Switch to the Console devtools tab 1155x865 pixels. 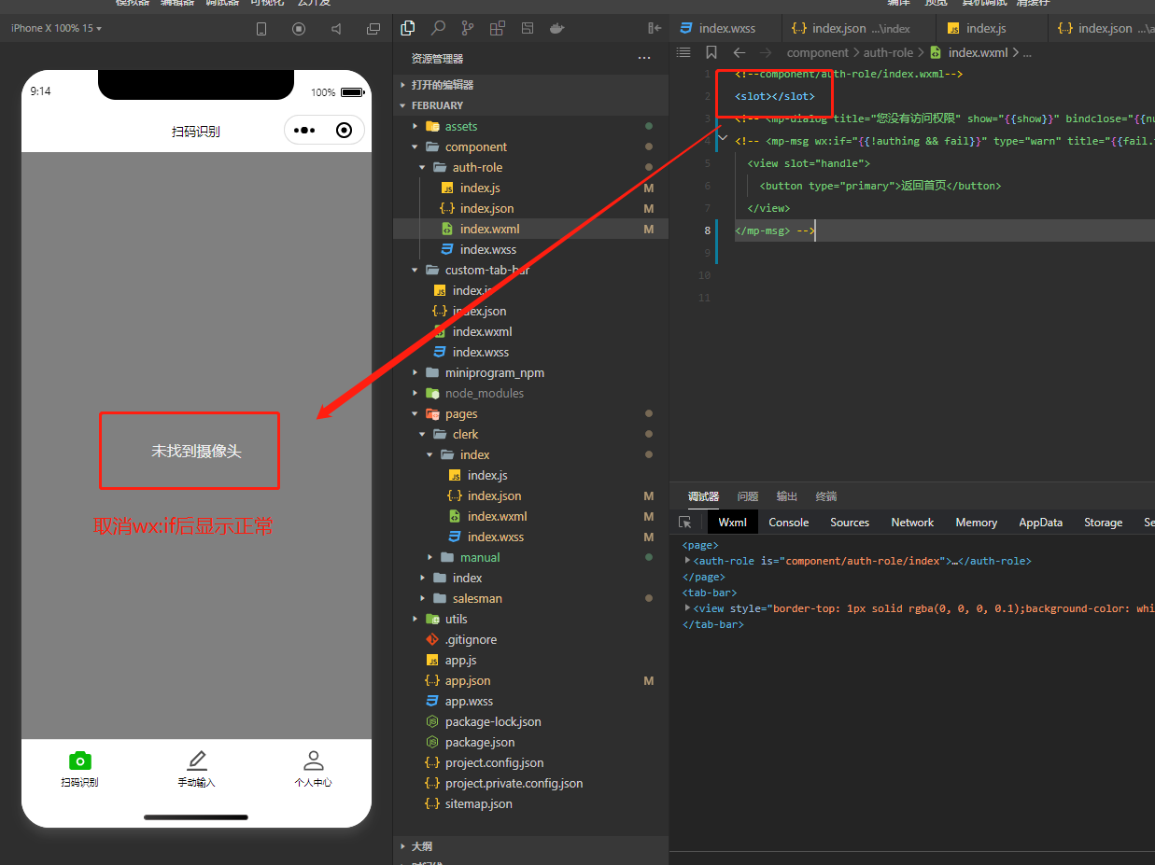coord(789,523)
